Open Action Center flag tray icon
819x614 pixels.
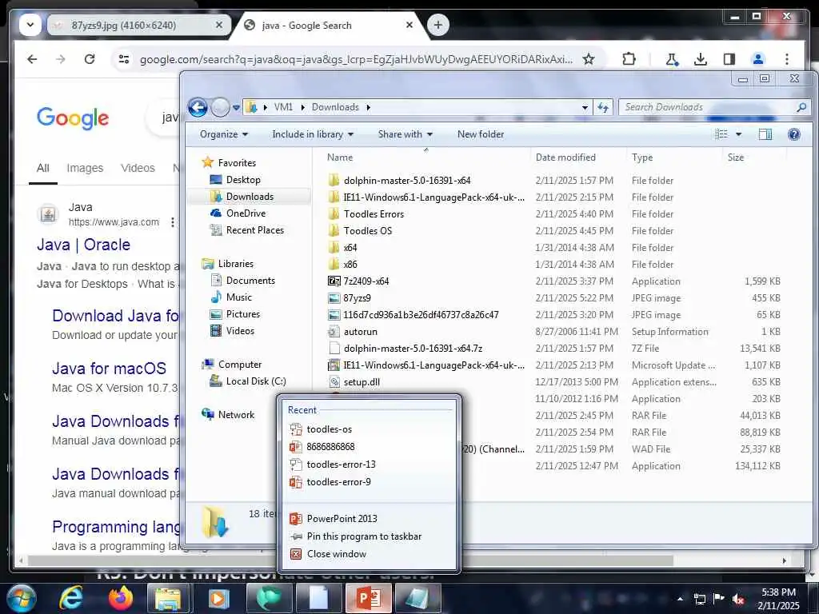coord(719,600)
